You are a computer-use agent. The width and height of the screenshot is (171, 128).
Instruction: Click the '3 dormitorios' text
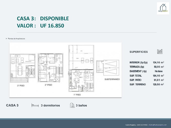point(50,105)
